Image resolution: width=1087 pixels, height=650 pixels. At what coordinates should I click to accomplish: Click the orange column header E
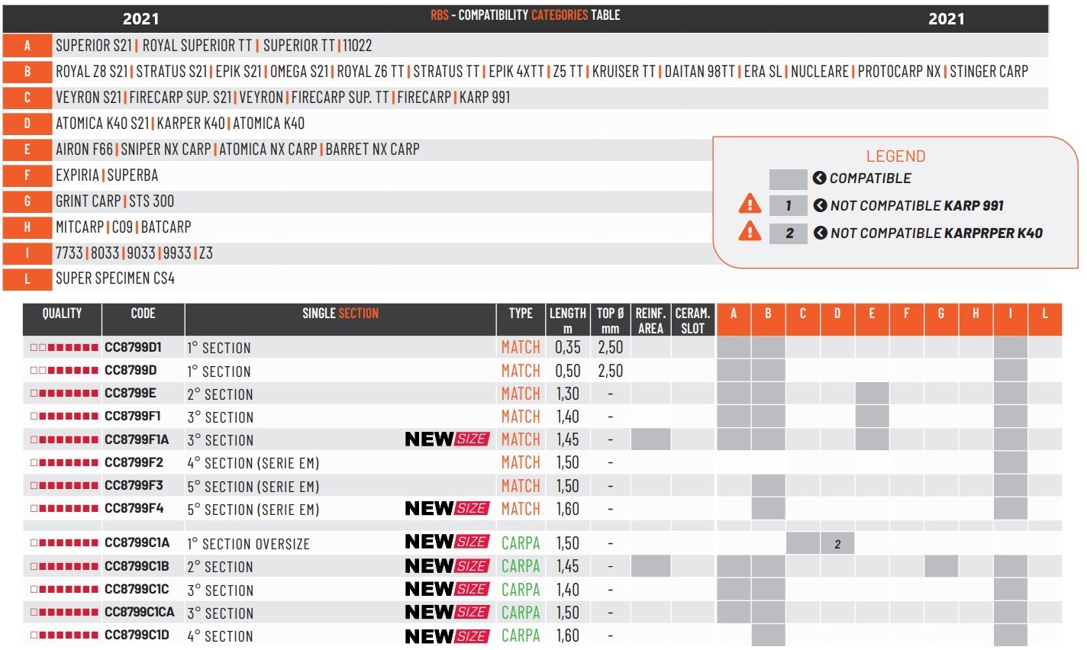pos(872,320)
